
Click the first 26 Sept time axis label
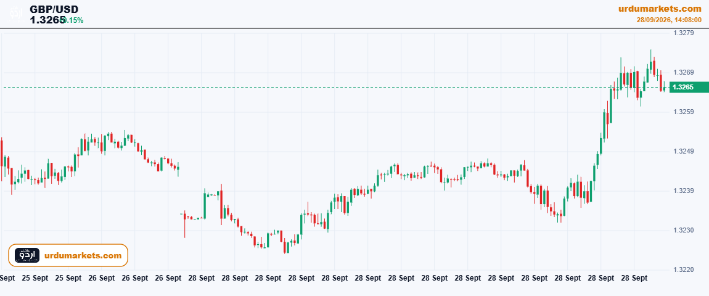pos(101,278)
